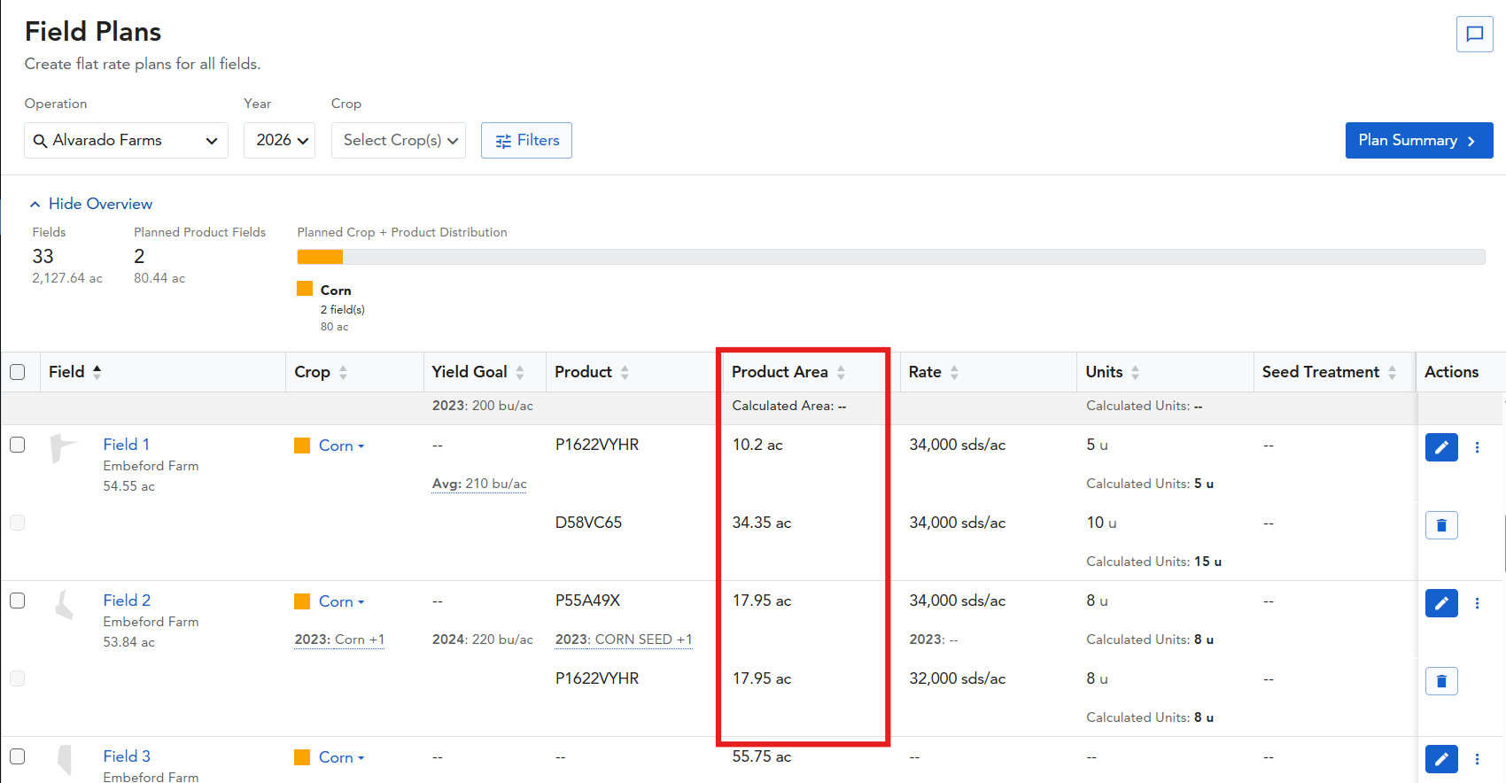Image resolution: width=1506 pixels, height=783 pixels.
Task: Sort by Yield Goal column
Action: [520, 373]
